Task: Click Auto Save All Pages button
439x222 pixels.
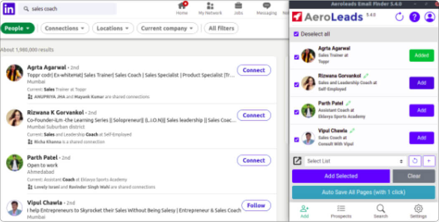Action: pos(363,192)
